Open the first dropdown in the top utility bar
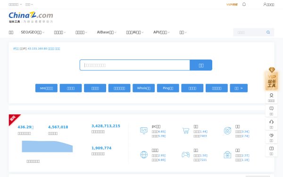 pyautogui.click(x=15, y=4)
